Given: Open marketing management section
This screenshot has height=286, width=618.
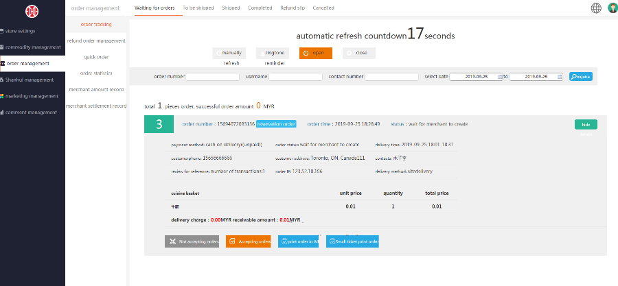Looking at the screenshot, I should pyautogui.click(x=32, y=96).
